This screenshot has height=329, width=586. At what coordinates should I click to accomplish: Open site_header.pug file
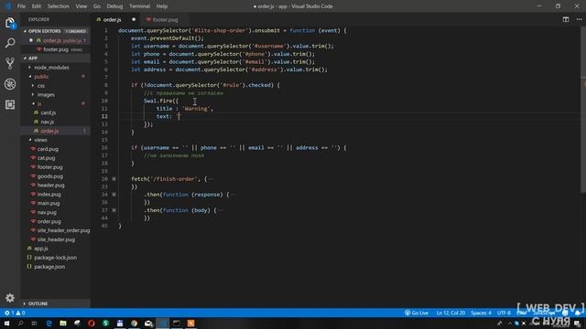coord(56,239)
